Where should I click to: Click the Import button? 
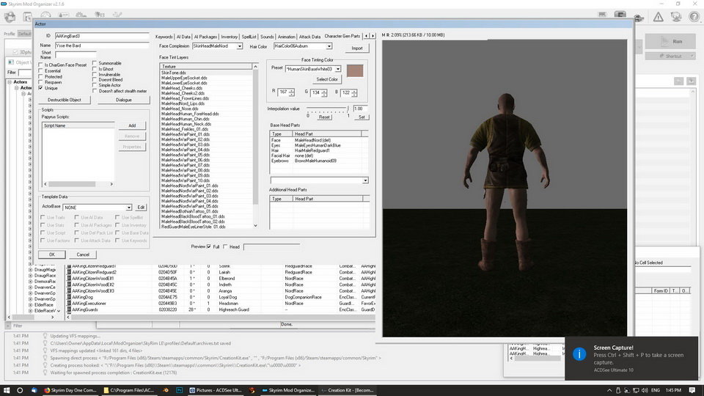click(357, 48)
